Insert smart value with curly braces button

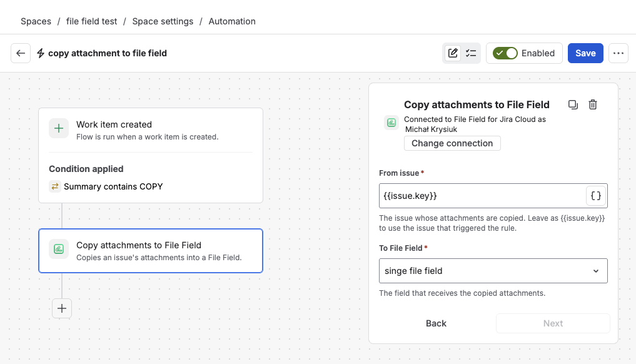pos(595,196)
